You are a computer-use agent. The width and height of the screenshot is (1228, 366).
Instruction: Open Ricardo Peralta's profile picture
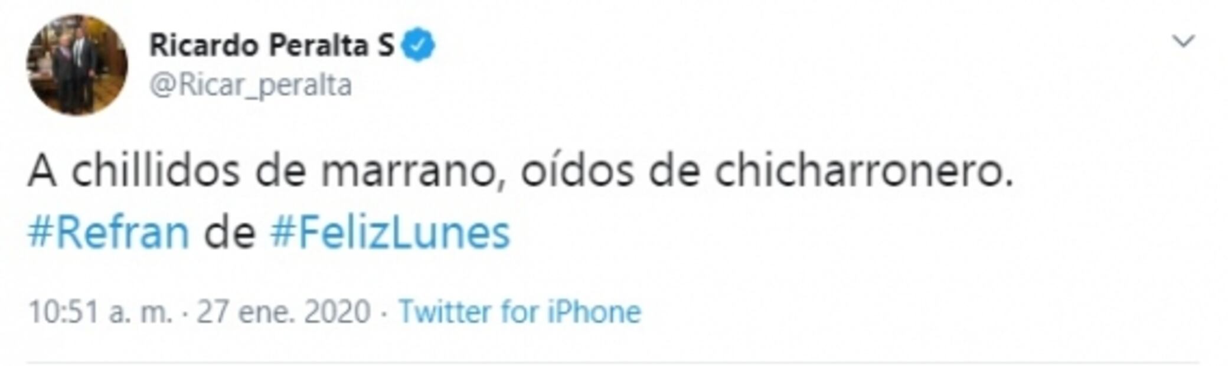tap(77, 65)
